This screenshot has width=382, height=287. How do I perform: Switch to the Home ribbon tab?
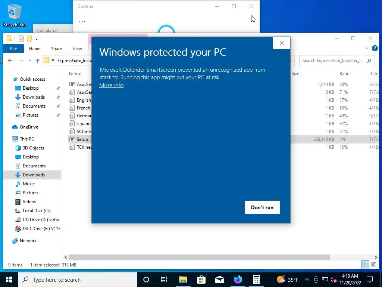click(x=35, y=49)
